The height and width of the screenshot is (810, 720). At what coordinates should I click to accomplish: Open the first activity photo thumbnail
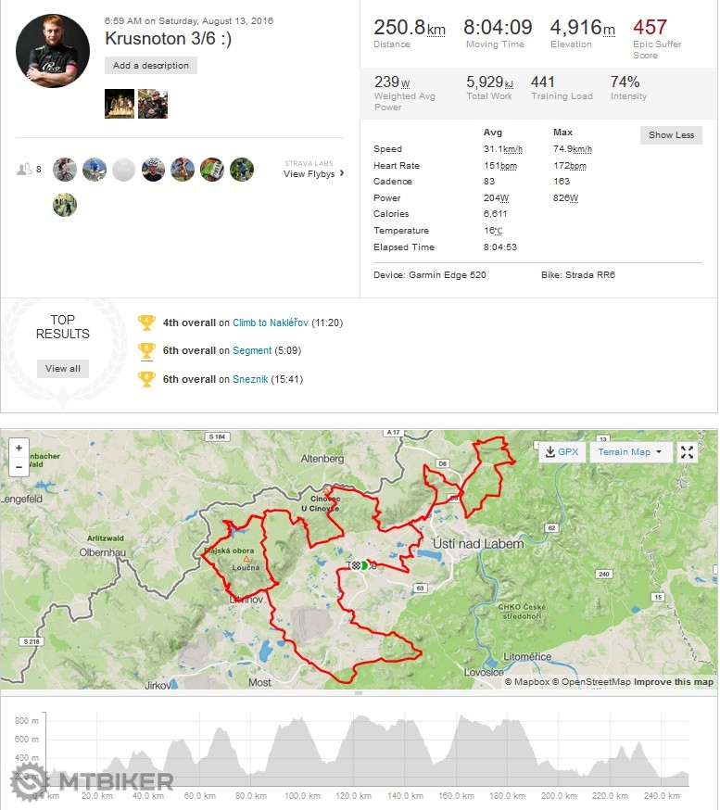pyautogui.click(x=120, y=104)
